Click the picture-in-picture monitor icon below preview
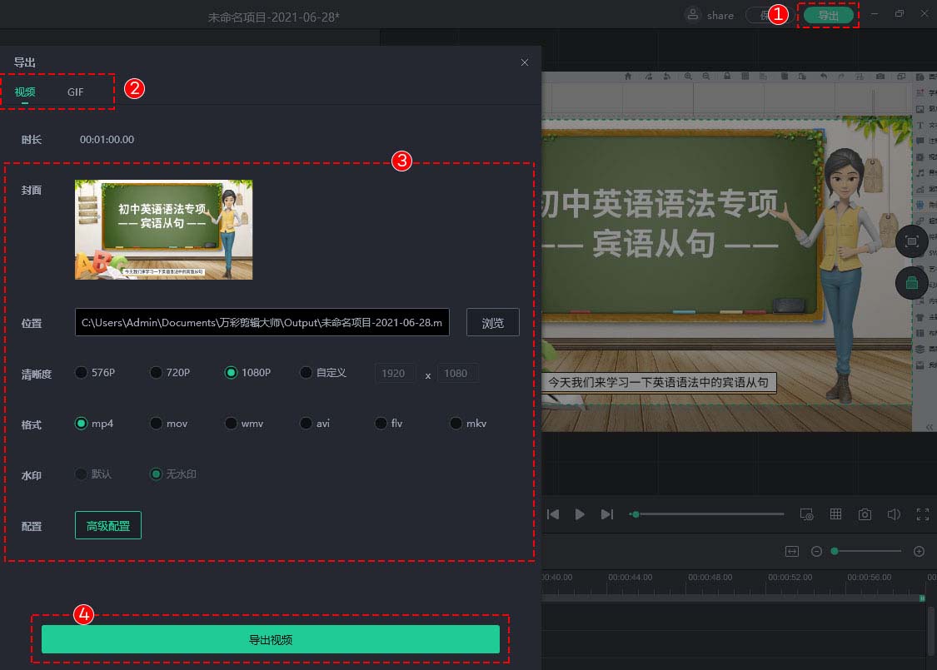 tap(806, 514)
